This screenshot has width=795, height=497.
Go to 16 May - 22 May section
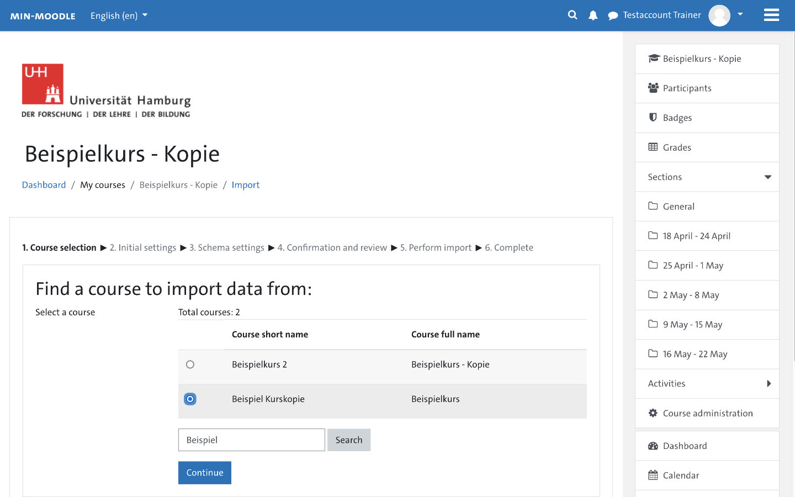point(707,354)
